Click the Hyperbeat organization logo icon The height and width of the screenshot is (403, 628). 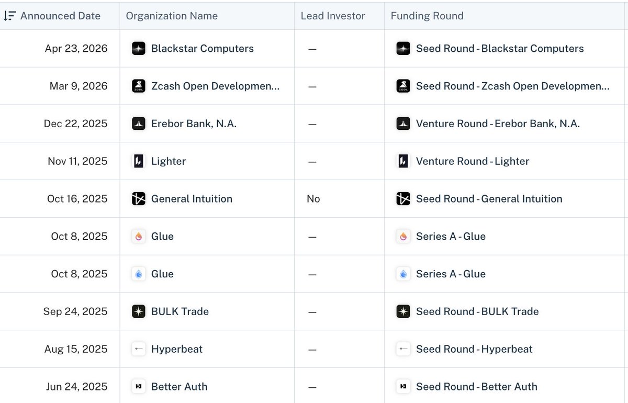[139, 349]
